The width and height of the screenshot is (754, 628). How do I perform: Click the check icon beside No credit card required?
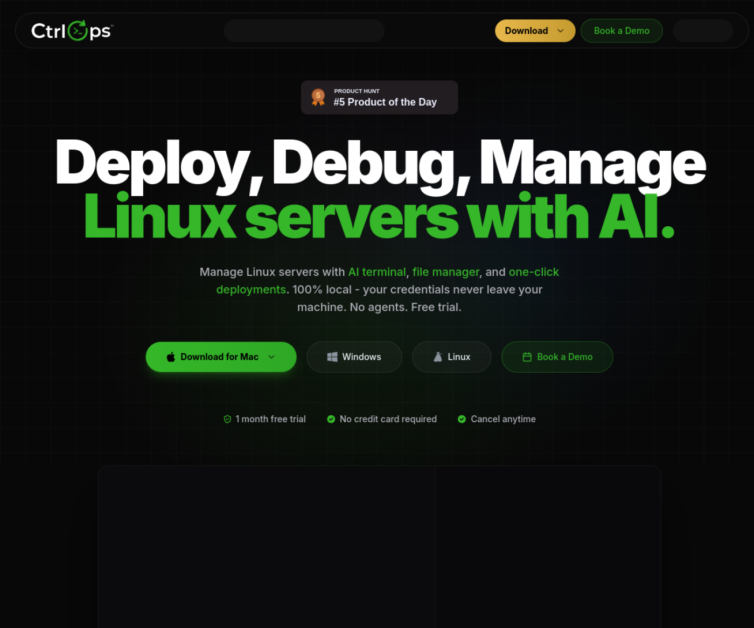click(x=331, y=419)
